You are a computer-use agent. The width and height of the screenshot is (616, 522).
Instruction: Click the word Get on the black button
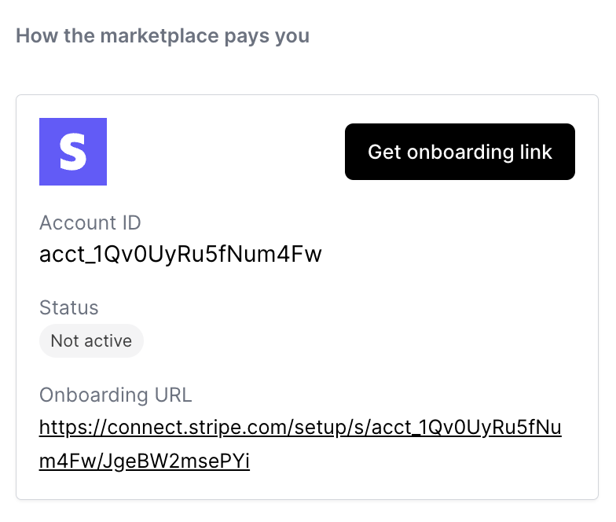385,152
